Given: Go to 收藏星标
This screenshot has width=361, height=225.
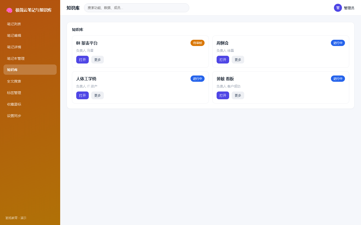Looking at the screenshot, I should tap(30, 104).
